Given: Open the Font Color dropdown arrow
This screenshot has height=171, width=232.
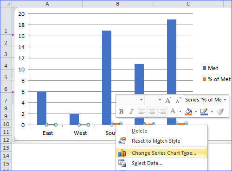Looking at the screenshot, I should click(180, 111).
